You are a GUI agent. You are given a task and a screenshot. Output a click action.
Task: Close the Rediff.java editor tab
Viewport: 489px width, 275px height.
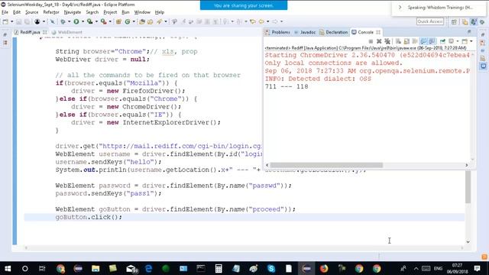[45, 32]
